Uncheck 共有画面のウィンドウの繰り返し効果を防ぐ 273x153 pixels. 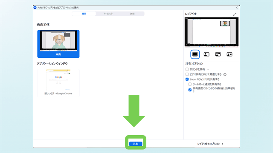[x=190, y=90]
